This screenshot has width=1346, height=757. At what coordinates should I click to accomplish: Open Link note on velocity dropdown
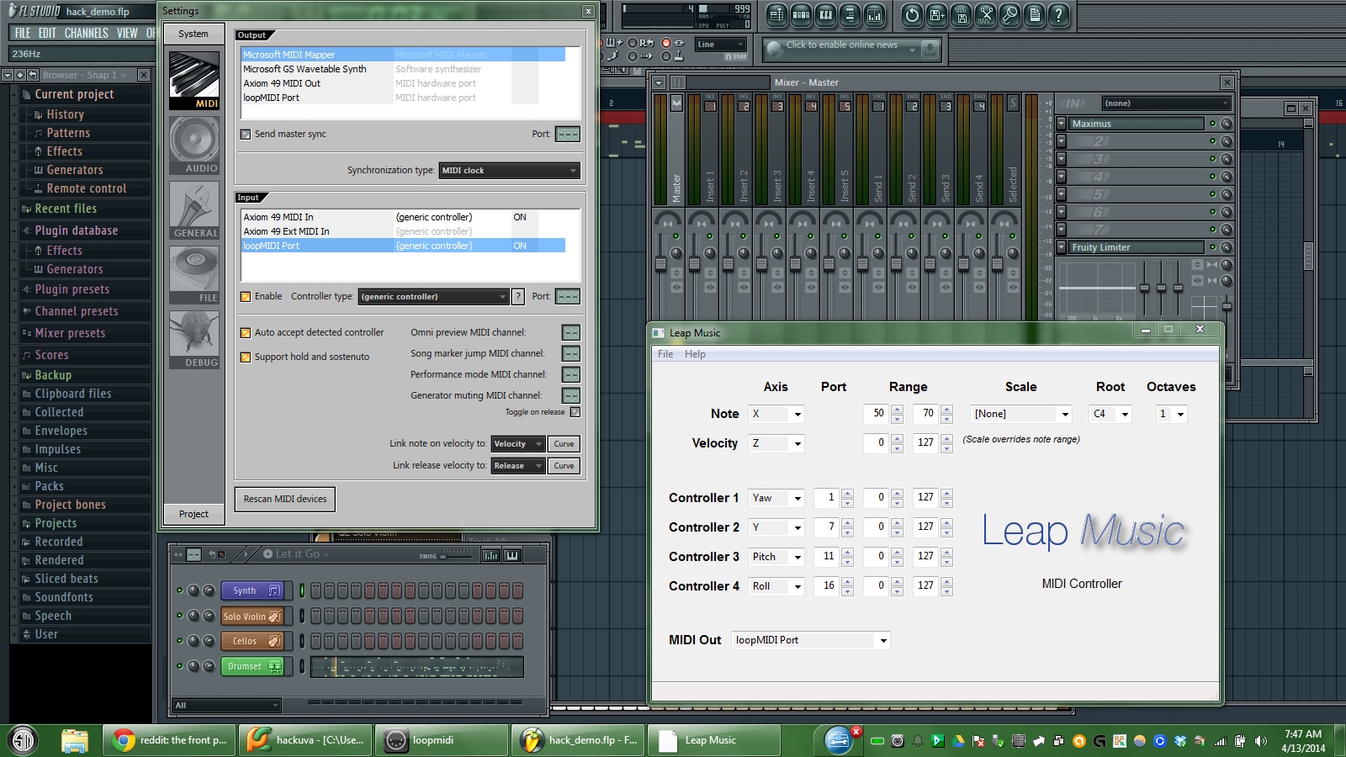518,444
